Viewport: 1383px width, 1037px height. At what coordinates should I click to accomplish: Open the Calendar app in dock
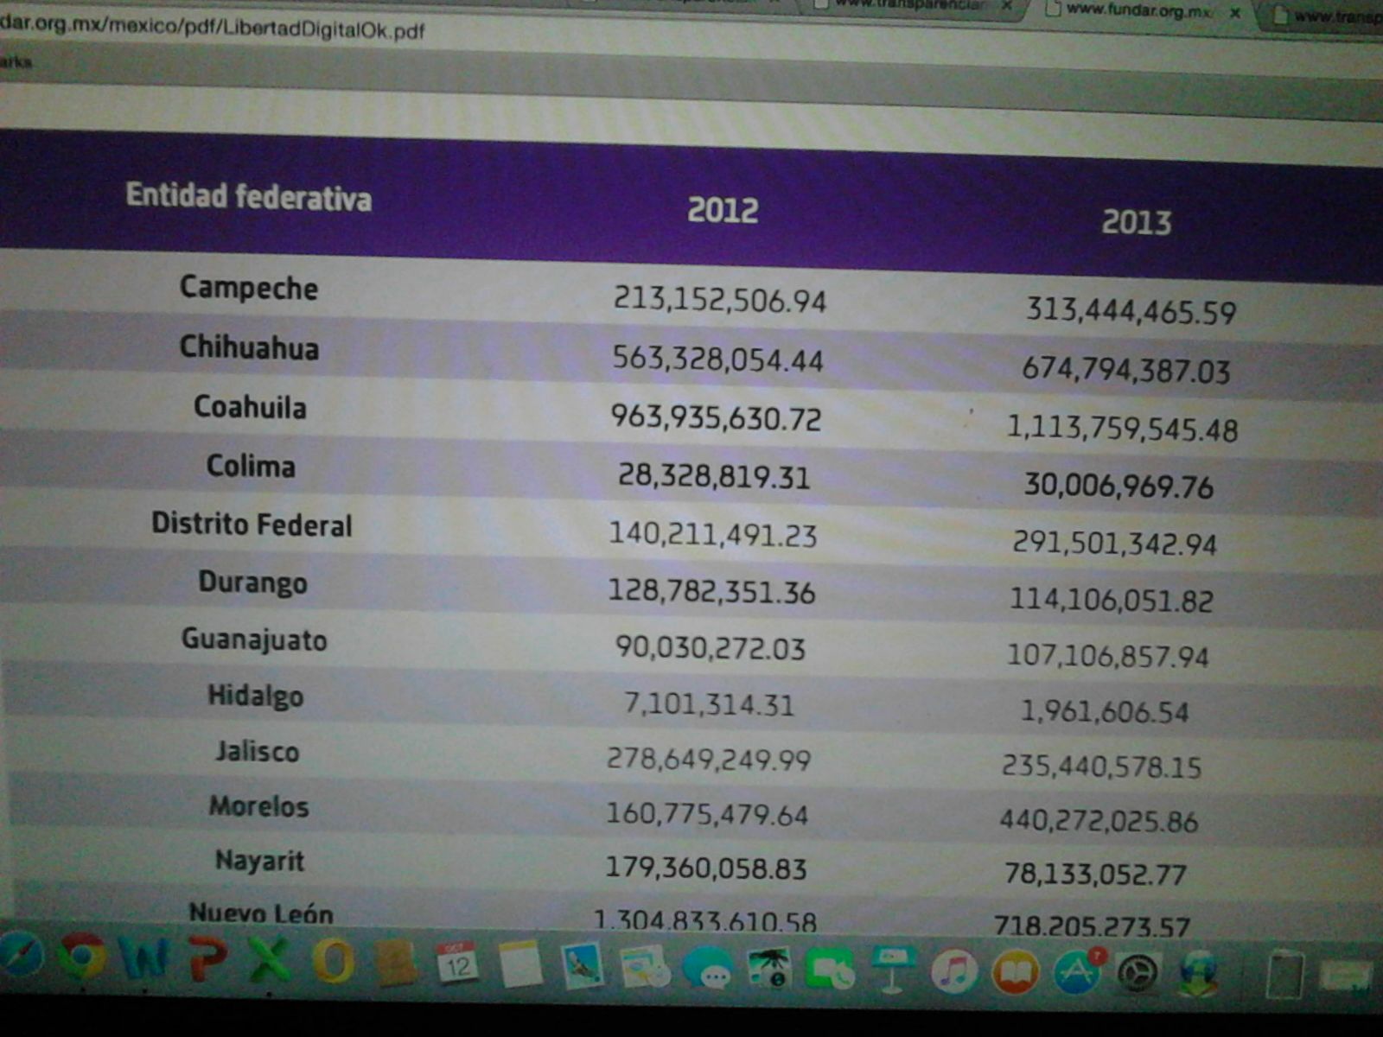pyautogui.click(x=457, y=964)
